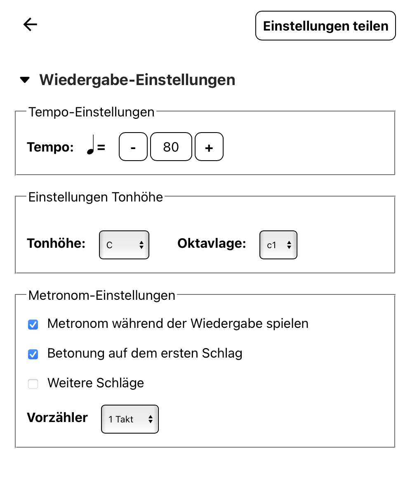Open the Vorzähler dropdown showing 1 Takt

pos(130,419)
